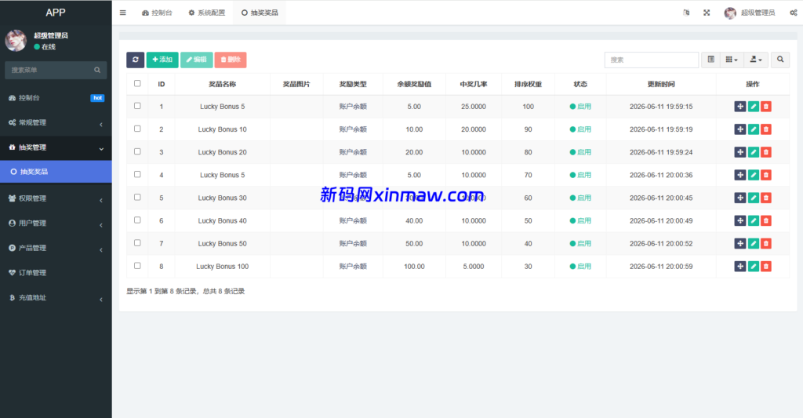
Task: Check the checkbox for Lucky Bonus 30 row
Action: (x=137, y=197)
